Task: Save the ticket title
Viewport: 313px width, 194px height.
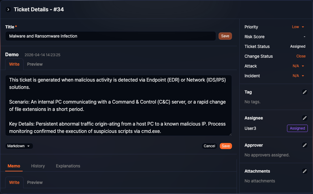Action: [x=225, y=36]
